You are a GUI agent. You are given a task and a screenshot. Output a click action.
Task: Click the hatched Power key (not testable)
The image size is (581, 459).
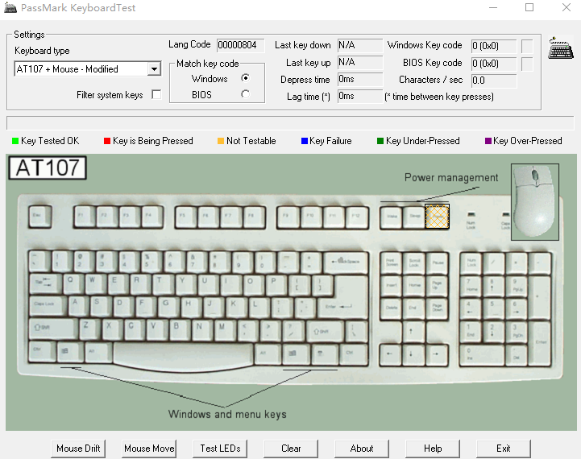coord(437,217)
